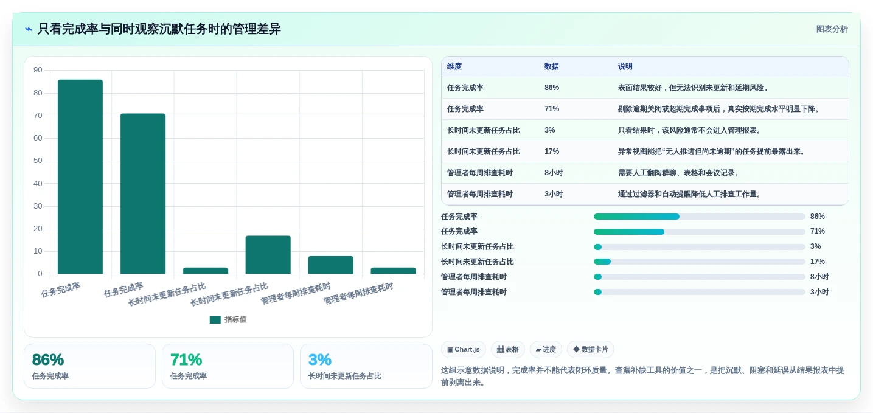873x413 pixels.
Task: Select the Chart.js tag chip
Action: click(x=464, y=350)
